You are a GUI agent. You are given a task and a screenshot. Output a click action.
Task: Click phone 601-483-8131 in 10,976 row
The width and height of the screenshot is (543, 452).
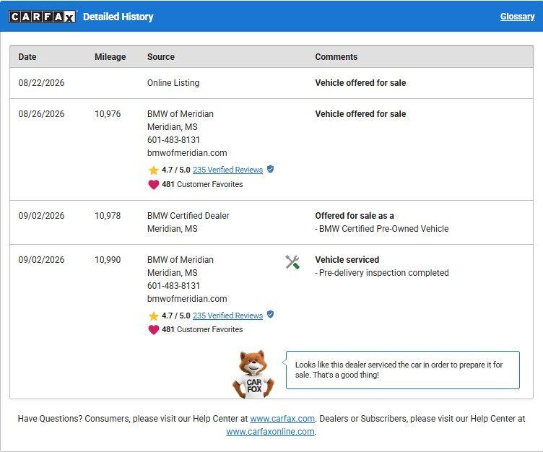[173, 140]
